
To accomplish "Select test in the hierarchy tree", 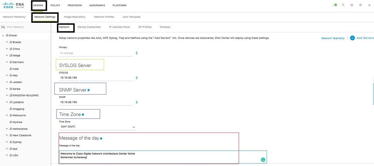I will tap(15, 148).
